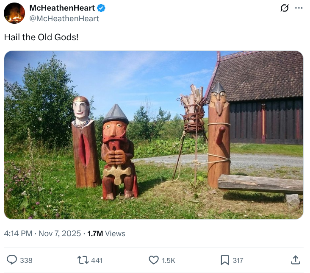Click the 338 replies count
The width and height of the screenshot is (310, 273).
point(26,260)
